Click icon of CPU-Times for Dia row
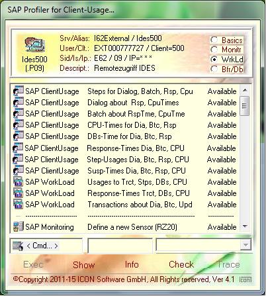 pos(19,124)
